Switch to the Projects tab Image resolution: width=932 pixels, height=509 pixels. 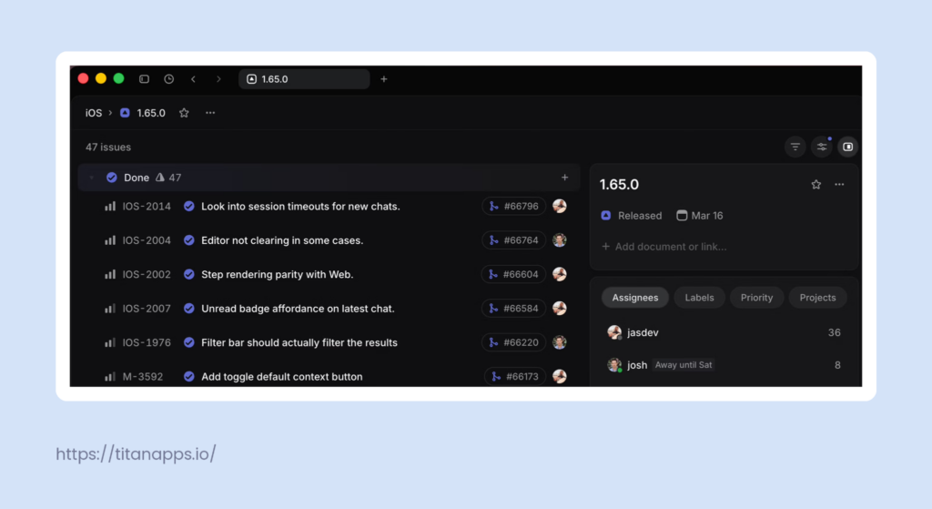click(817, 298)
